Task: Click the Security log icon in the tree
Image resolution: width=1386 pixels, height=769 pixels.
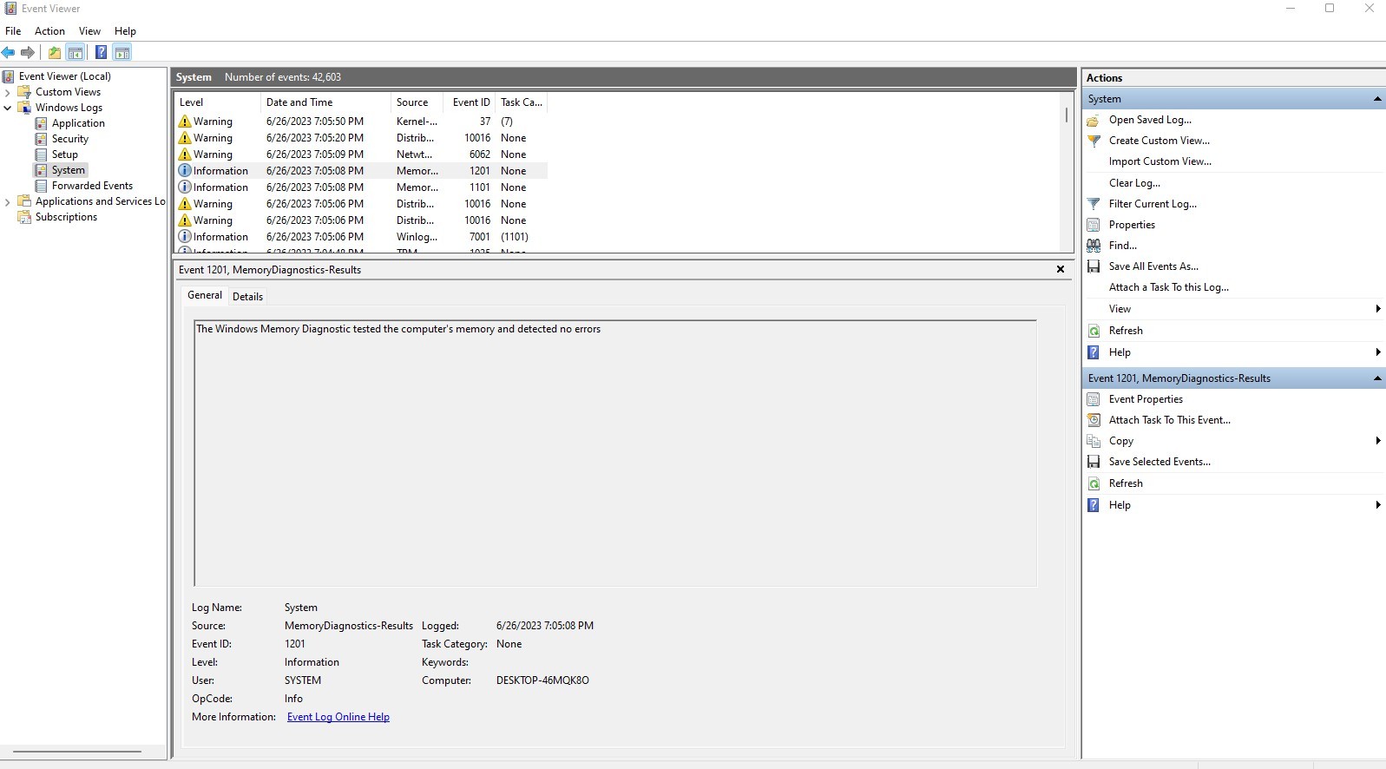Action: point(41,139)
